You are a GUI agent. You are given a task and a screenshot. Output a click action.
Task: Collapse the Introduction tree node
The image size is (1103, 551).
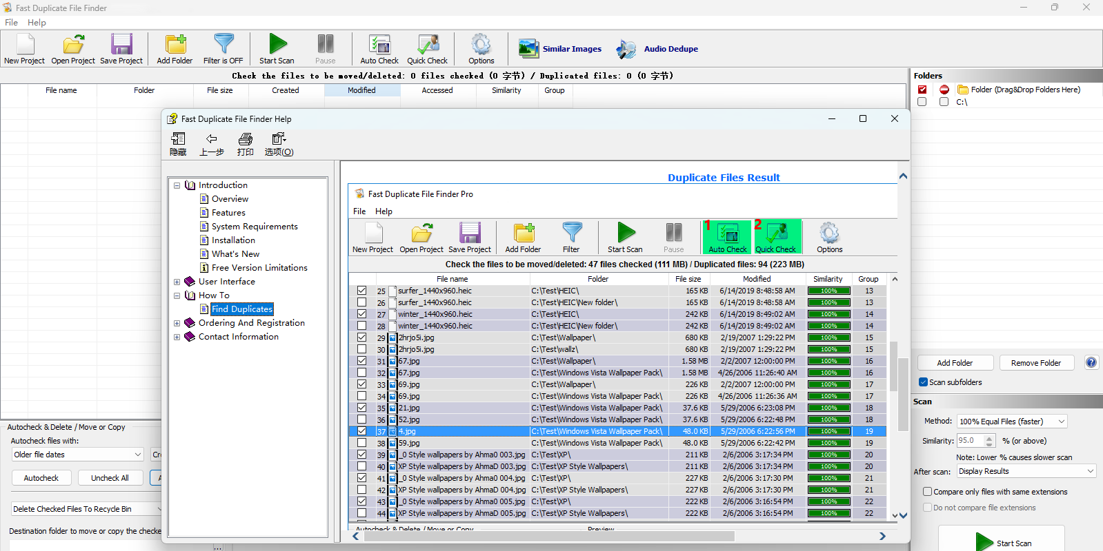(x=177, y=185)
